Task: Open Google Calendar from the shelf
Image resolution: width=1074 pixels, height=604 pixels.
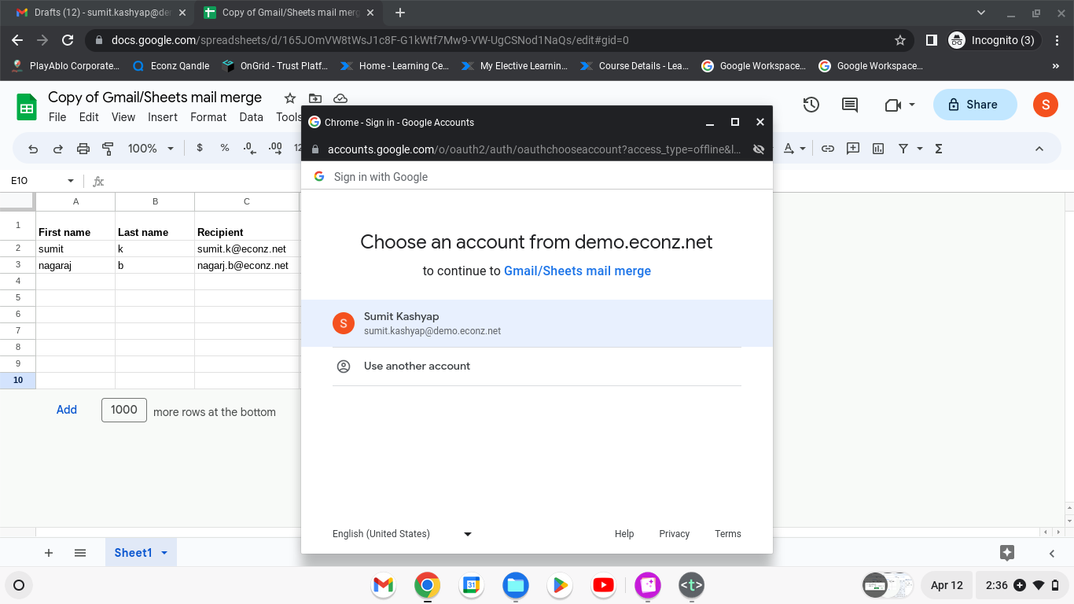Action: click(x=472, y=585)
